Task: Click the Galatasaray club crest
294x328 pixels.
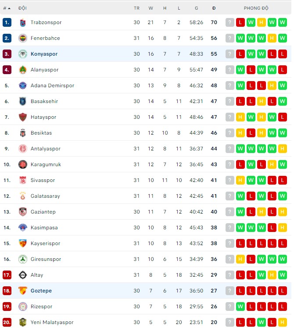Action: (23, 196)
